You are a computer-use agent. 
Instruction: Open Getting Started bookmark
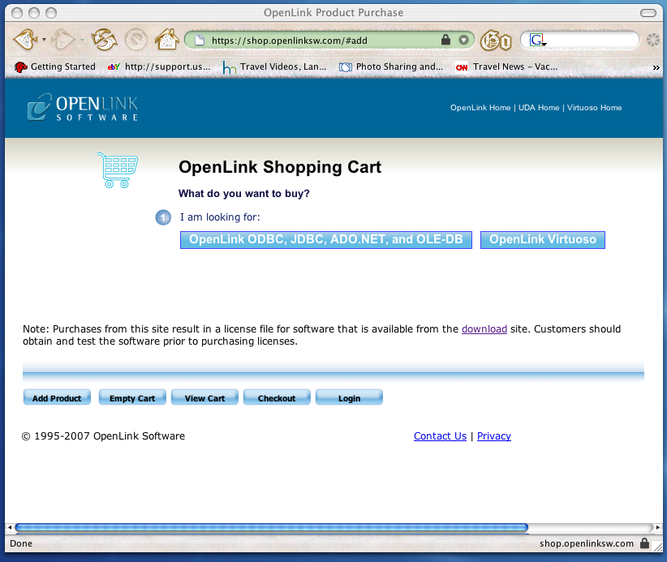[x=55, y=66]
